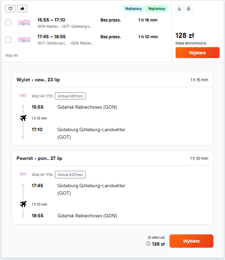Click airplane icon in Wylot segment
Screen dimensions: 225x260
23,118
